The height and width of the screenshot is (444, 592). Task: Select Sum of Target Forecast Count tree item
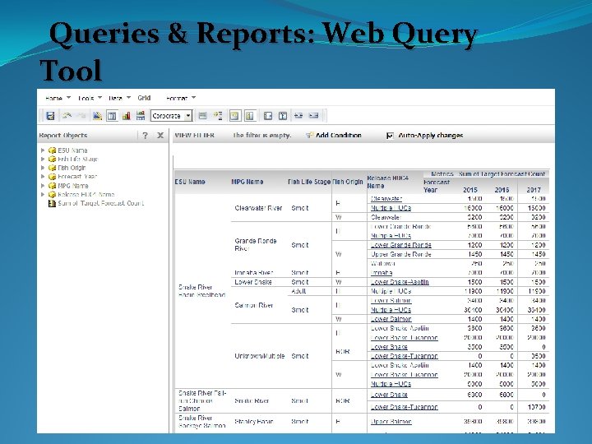coord(101,204)
